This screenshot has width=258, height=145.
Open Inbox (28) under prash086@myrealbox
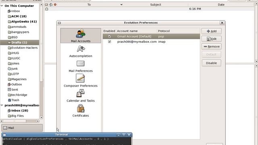click(18, 110)
